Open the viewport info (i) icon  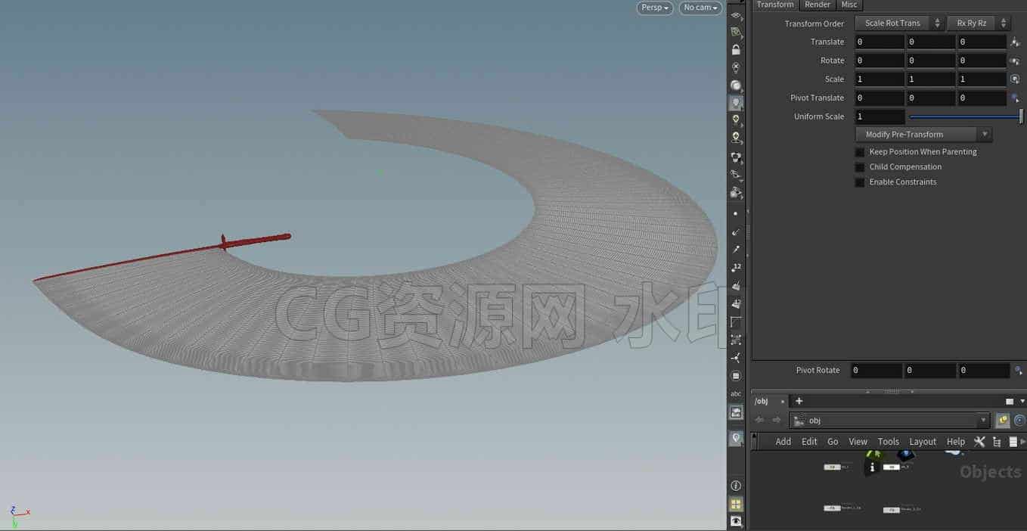[736, 486]
